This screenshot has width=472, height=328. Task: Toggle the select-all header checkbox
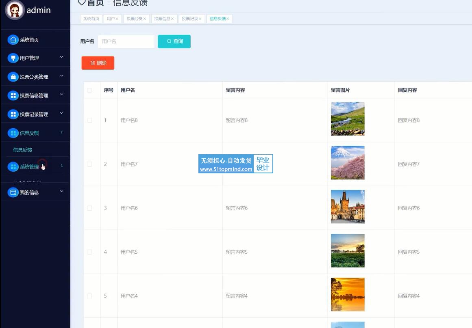click(90, 90)
